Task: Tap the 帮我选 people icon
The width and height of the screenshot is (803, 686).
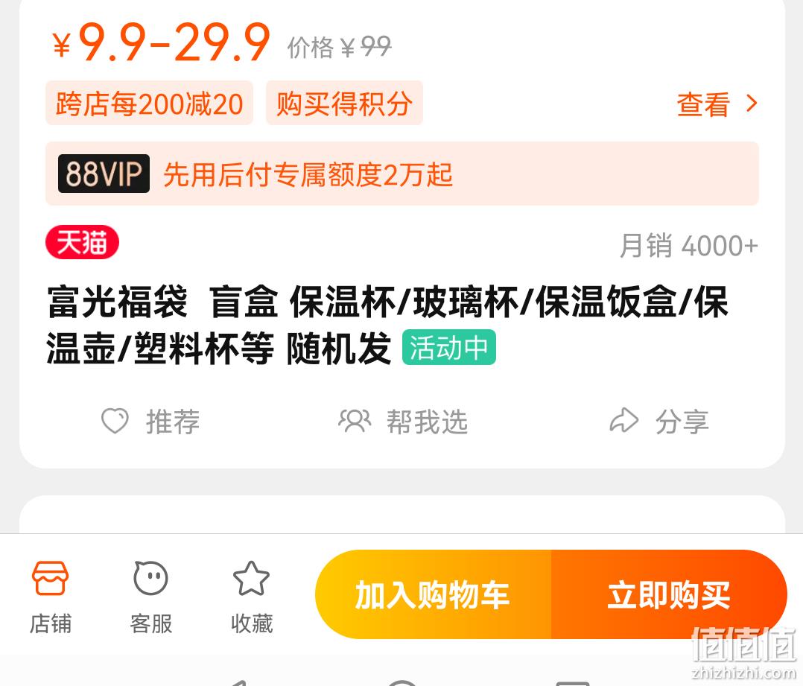Action: (x=355, y=421)
